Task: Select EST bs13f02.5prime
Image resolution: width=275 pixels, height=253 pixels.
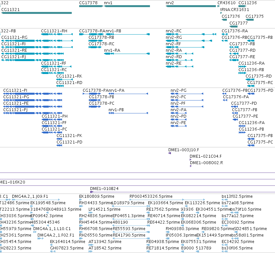Action: point(237,196)
